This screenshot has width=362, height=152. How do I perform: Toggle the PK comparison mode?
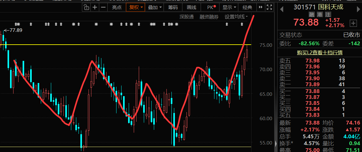211,7
